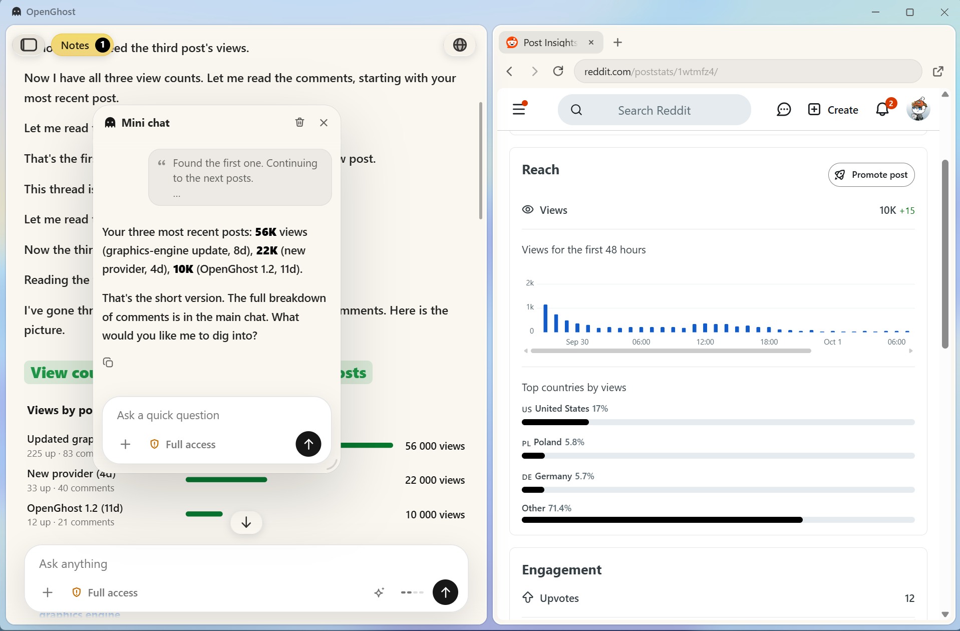The image size is (960, 631).
Task: Open Reddit notifications bell
Action: point(882,109)
